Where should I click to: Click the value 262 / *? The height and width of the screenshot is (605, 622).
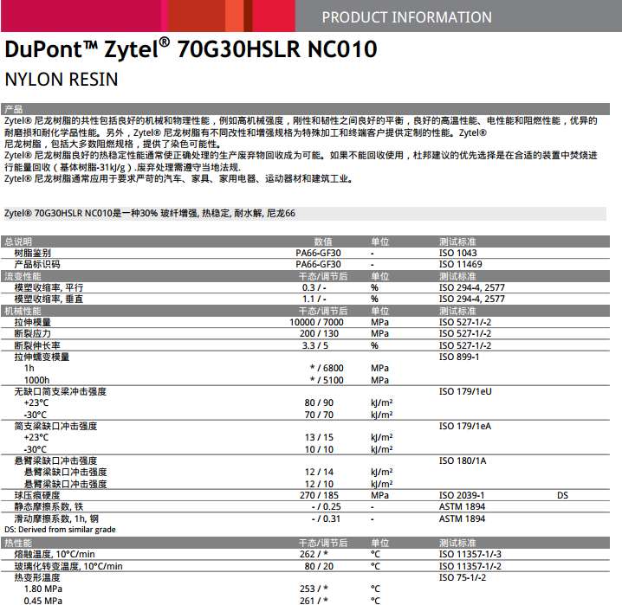[x=314, y=554]
